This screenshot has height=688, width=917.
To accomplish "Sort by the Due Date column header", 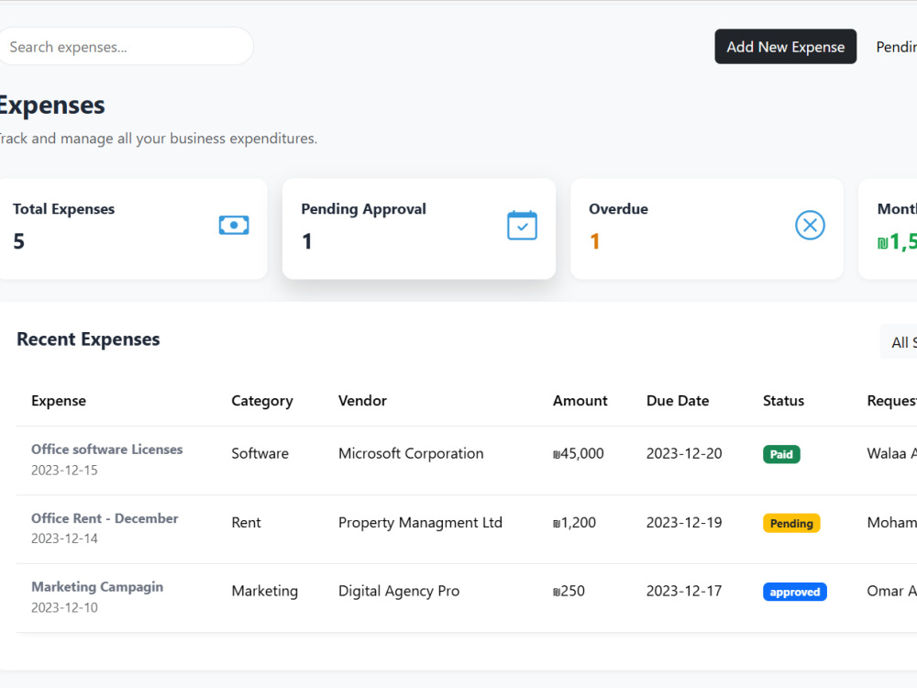I will (678, 401).
